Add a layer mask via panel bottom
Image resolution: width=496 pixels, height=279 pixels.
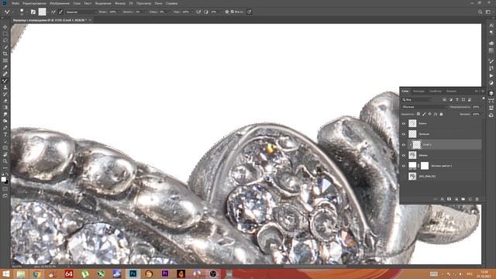[x=449, y=199]
